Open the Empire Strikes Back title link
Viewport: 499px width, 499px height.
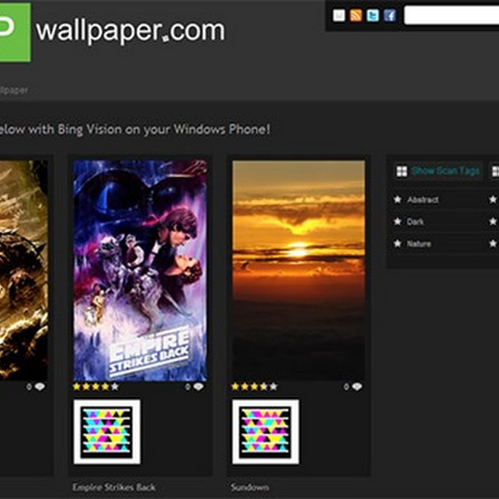coord(114,487)
